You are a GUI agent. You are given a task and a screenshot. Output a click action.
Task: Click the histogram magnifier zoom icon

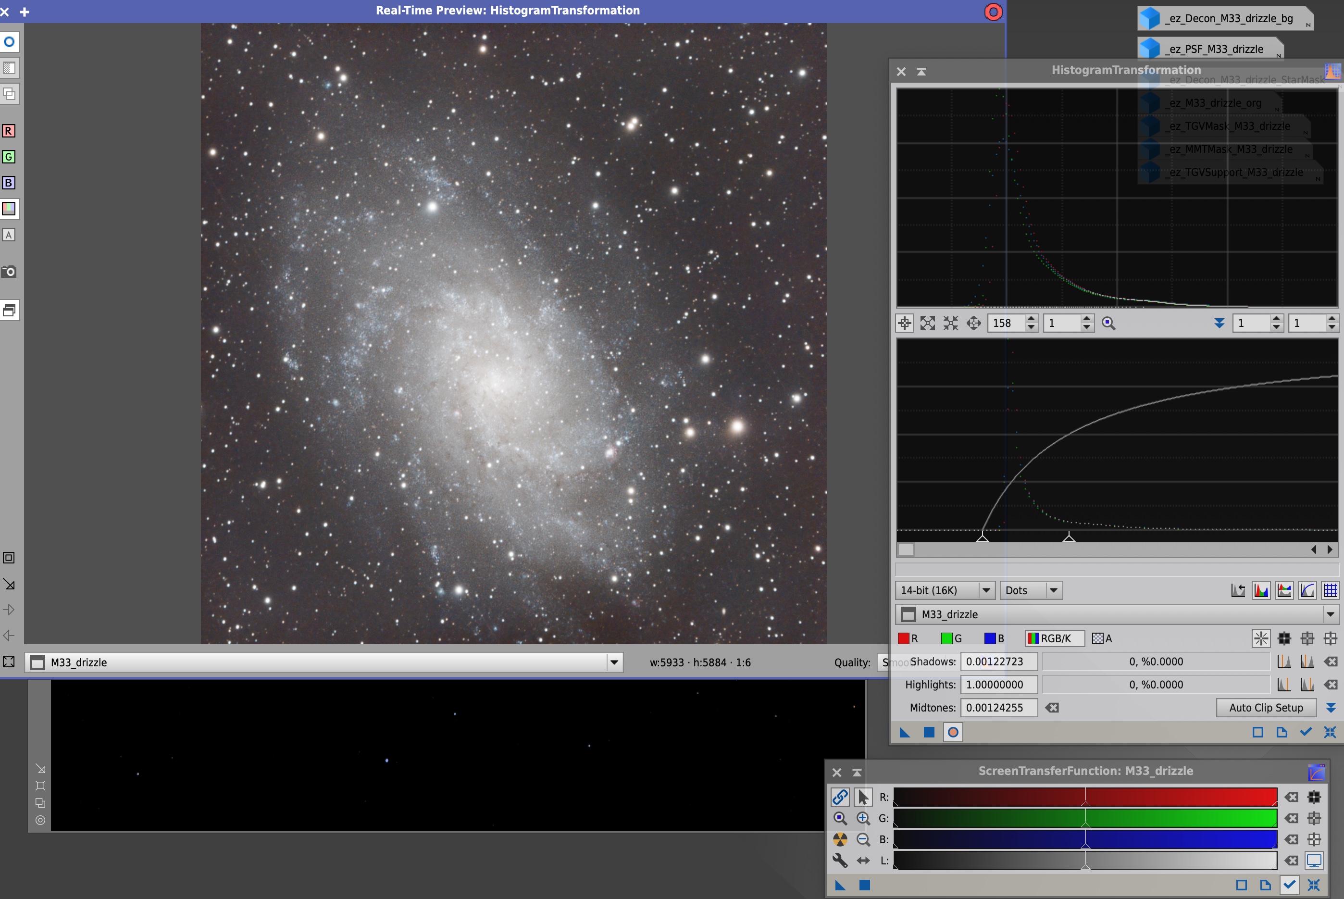[1108, 324]
